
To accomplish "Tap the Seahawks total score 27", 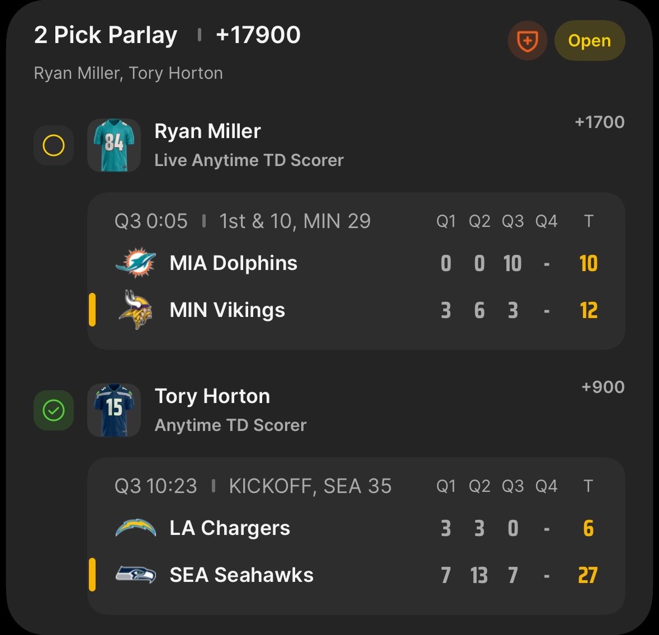I will tap(588, 575).
